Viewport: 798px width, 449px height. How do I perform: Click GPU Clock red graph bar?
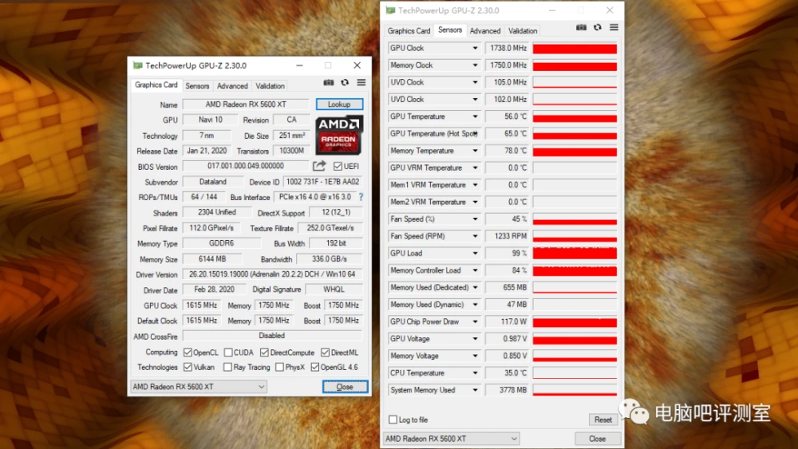click(x=575, y=49)
